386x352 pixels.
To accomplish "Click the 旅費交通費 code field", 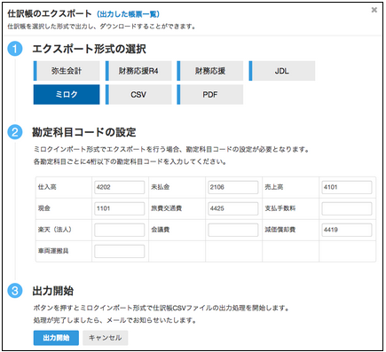I will coord(233,208).
